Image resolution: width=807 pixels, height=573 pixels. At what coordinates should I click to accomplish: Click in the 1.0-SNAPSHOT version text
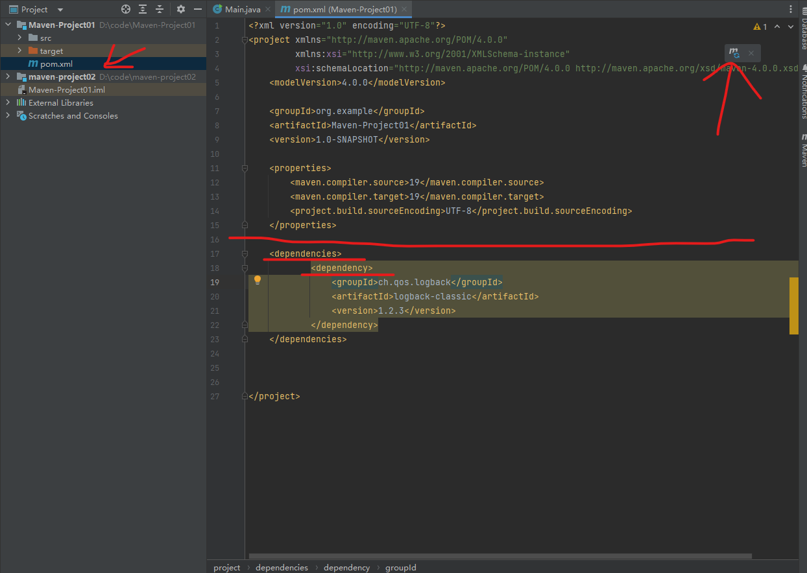(347, 139)
